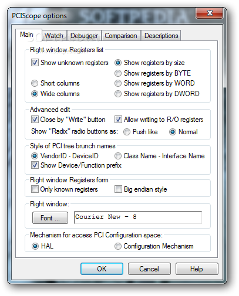Open the Font chooser button
The width and height of the screenshot is (239, 296).
click(50, 217)
